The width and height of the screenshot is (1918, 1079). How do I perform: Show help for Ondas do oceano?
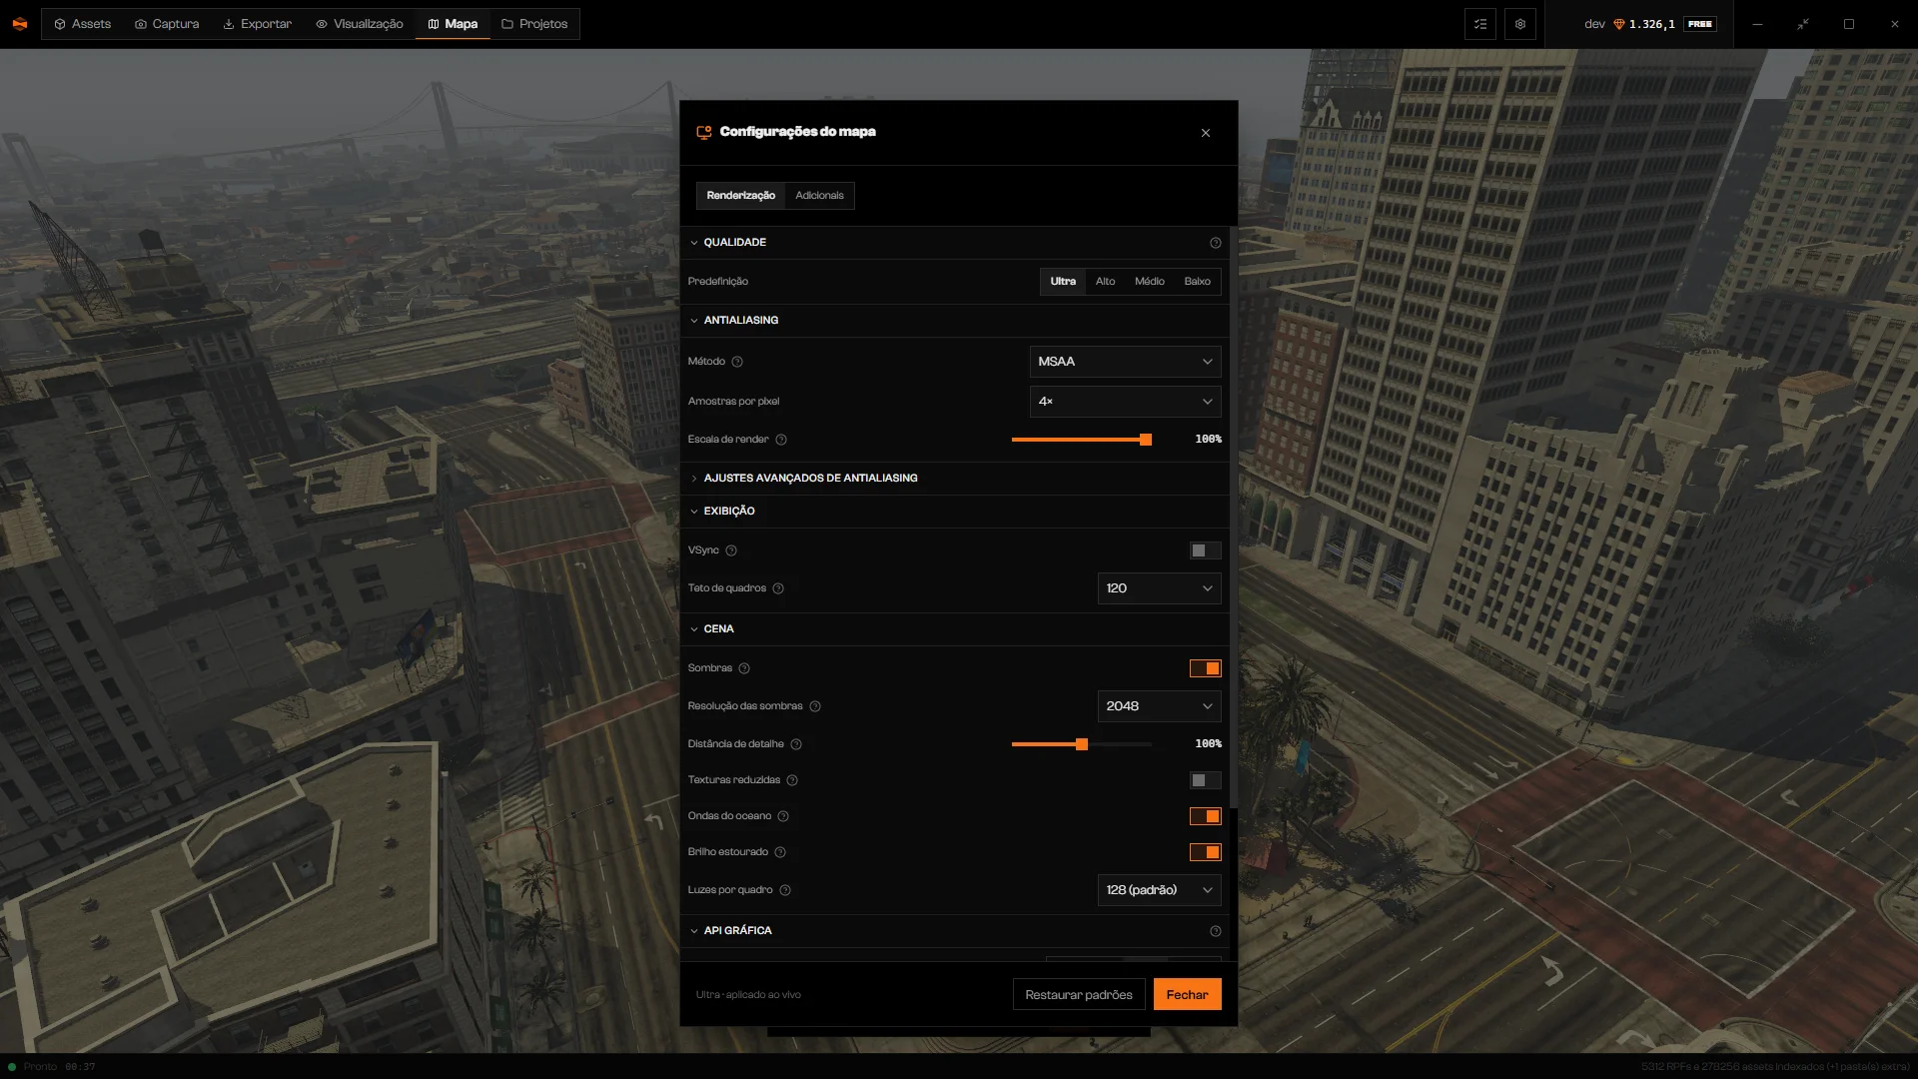pyautogui.click(x=783, y=816)
